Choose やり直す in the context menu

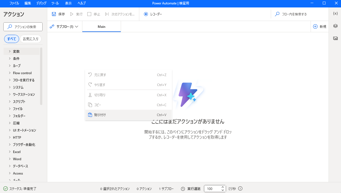tap(128, 85)
